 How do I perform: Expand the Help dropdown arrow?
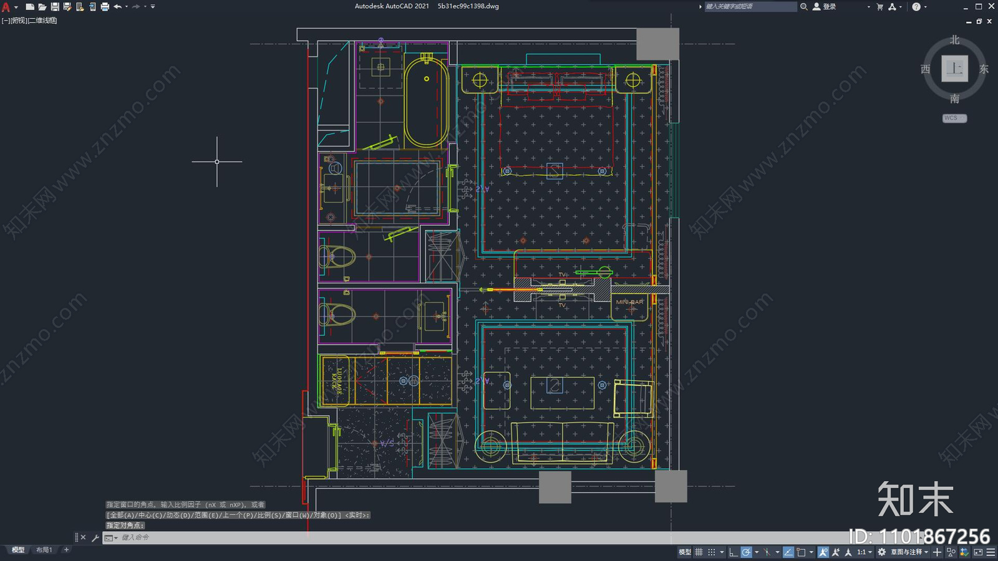(x=925, y=6)
